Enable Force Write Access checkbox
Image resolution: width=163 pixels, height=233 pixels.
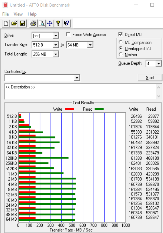click(x=68, y=34)
